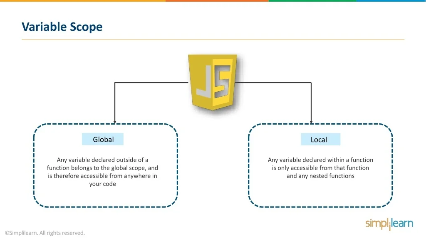The height and width of the screenshot is (240, 426).
Task: Click the yellow JavaScript shield logo
Action: [213, 82]
